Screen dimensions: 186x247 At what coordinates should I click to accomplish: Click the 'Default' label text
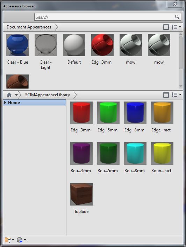(74, 62)
